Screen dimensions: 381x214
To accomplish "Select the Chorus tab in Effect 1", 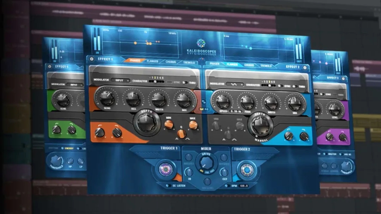I will tap(171, 62).
